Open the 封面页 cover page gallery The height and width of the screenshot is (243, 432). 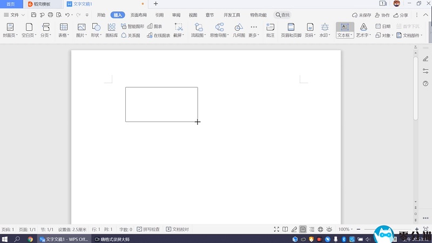[10, 27]
